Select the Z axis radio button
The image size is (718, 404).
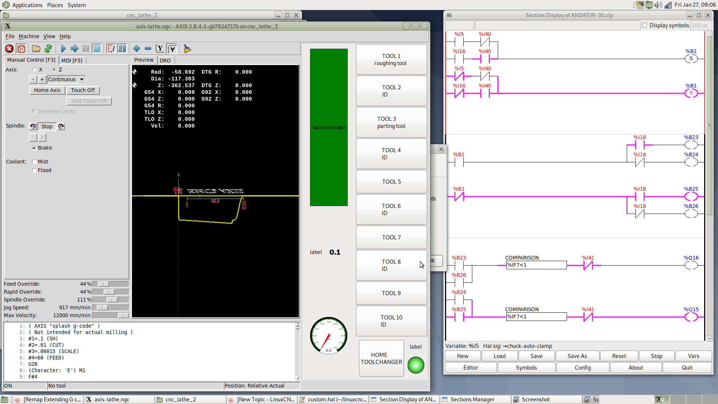click(54, 70)
